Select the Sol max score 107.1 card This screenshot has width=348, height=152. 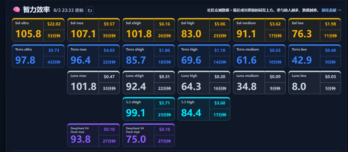(93, 30)
